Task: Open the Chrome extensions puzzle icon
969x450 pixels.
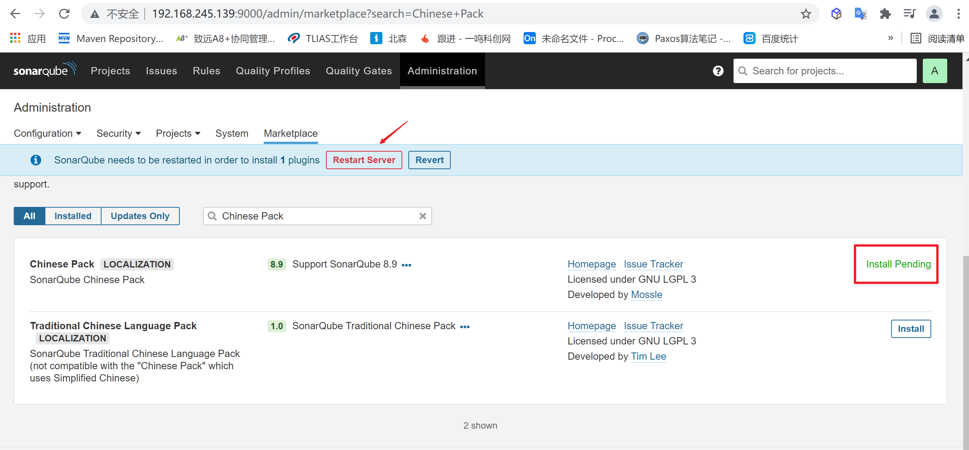Action: (x=885, y=14)
